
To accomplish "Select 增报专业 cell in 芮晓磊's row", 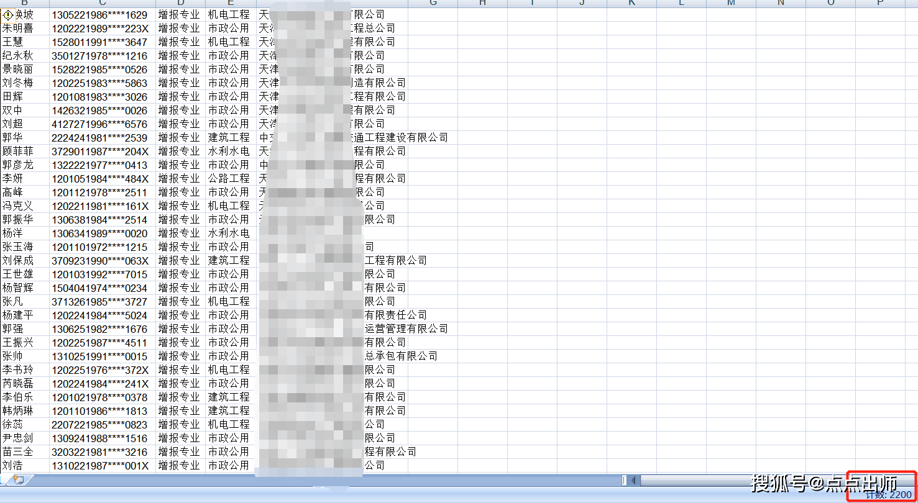I will [x=180, y=383].
